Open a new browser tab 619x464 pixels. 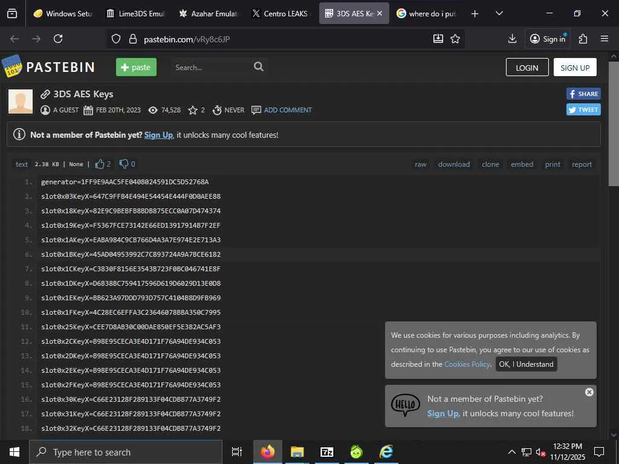[475, 14]
